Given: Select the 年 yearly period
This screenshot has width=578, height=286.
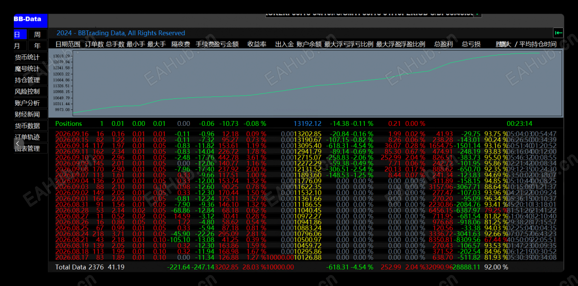Looking at the screenshot, I should point(38,46).
